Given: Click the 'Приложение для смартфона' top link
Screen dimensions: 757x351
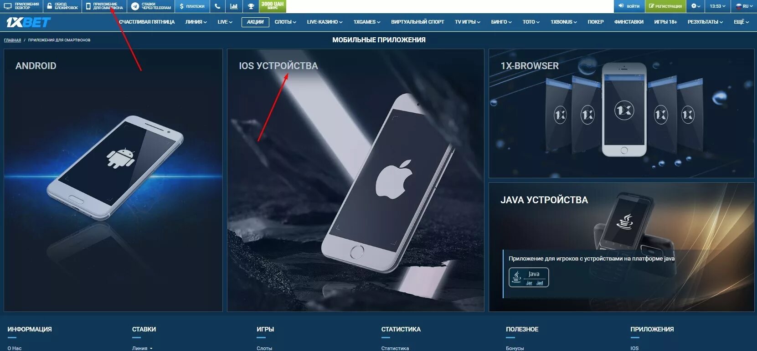Looking at the screenshot, I should click(x=104, y=6).
